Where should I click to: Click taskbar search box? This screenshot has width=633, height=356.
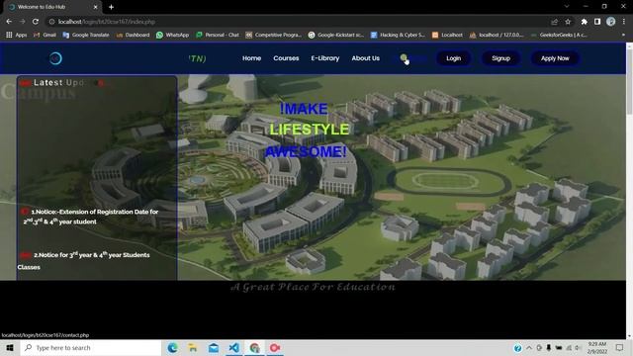pos(91,347)
